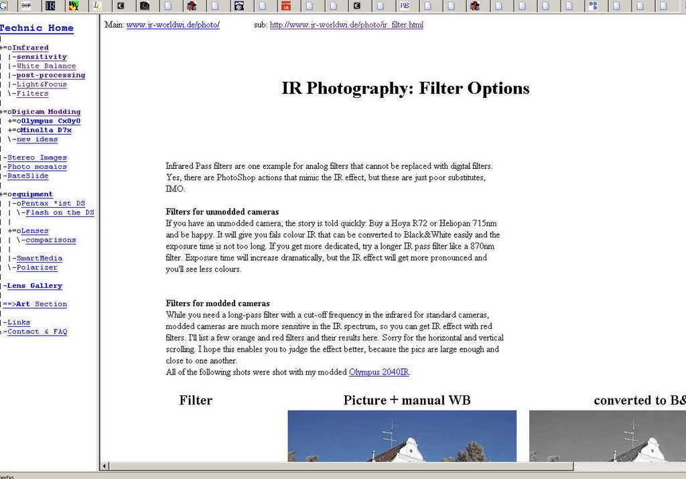Click the 'Filter' column header
Image resolution: width=686 pixels, height=479 pixels.
(x=196, y=400)
